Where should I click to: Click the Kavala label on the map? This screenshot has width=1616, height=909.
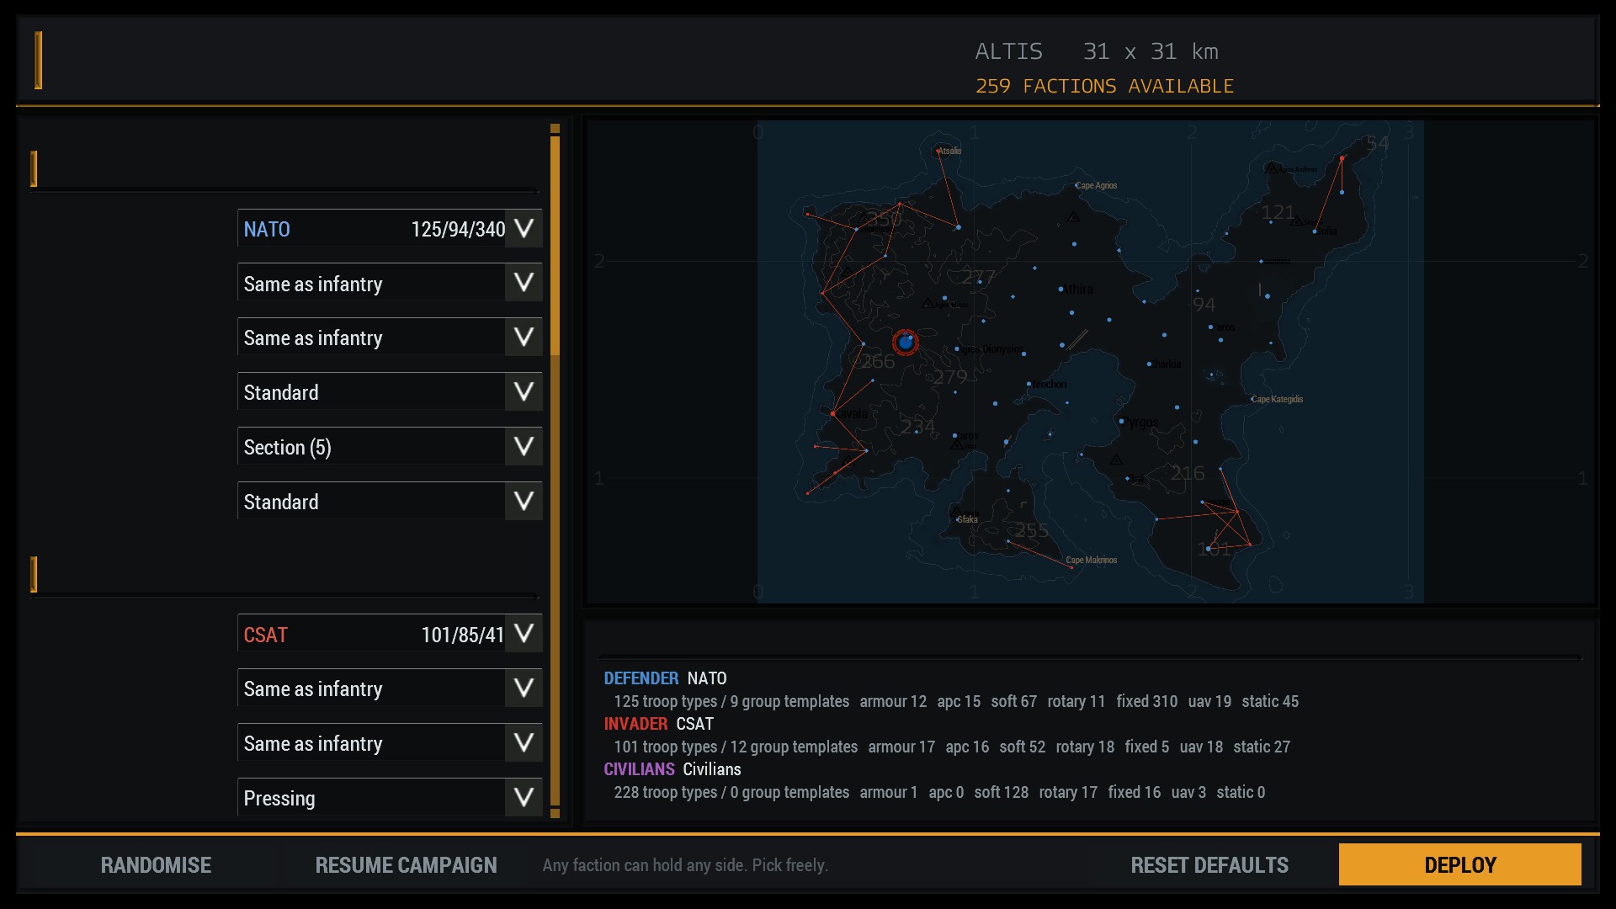pos(852,414)
